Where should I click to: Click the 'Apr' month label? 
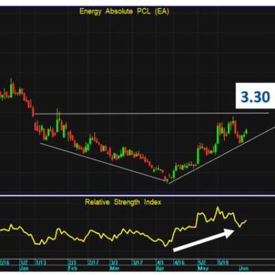160,268
